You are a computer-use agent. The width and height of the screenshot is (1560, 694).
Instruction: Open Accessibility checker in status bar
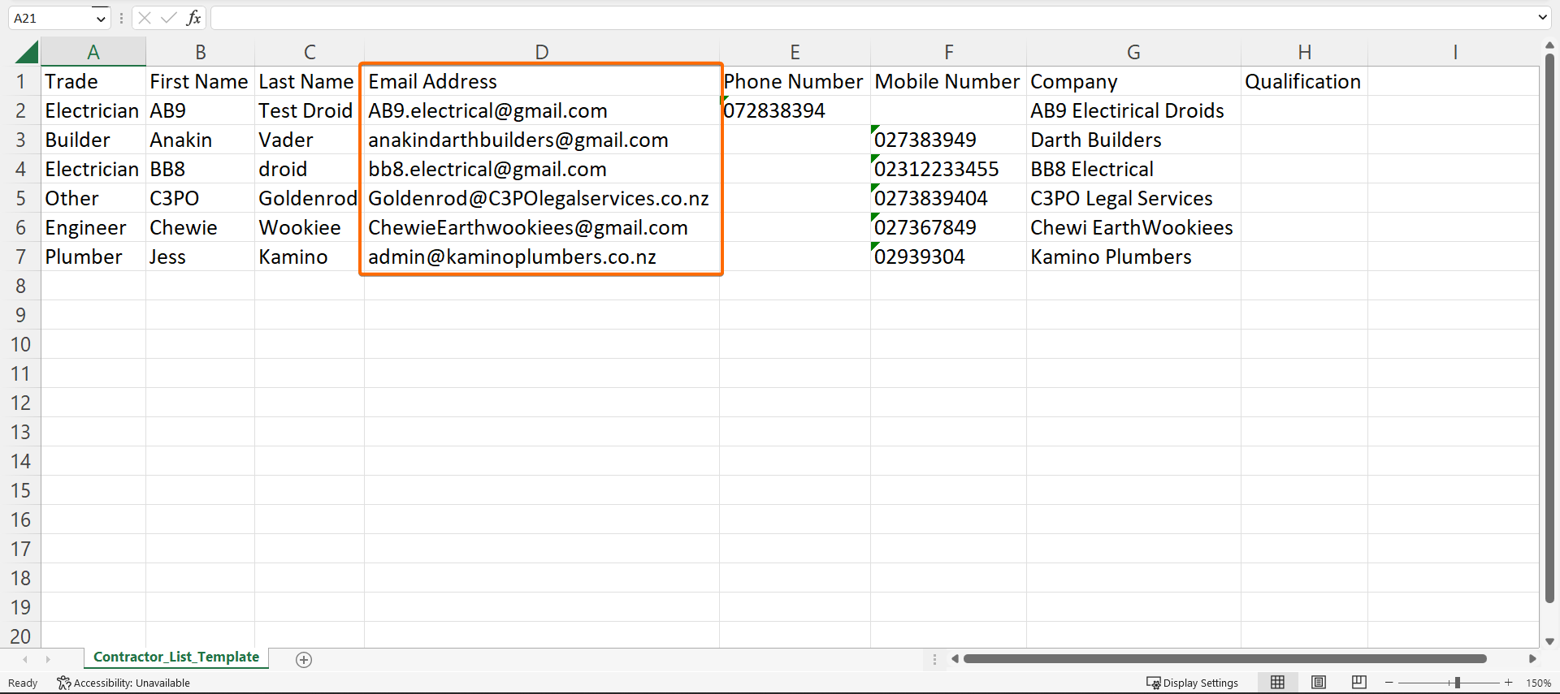click(x=123, y=683)
